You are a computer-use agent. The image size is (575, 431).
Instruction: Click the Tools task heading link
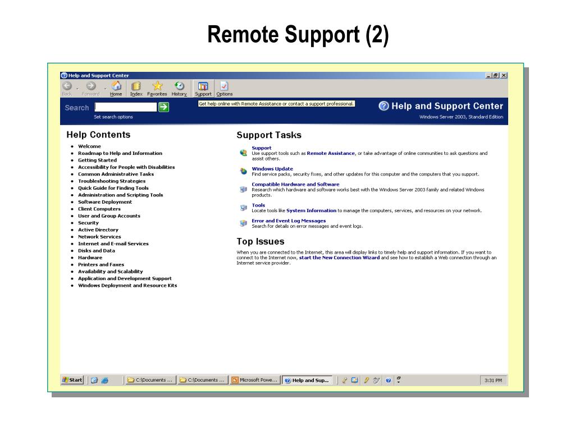258,205
